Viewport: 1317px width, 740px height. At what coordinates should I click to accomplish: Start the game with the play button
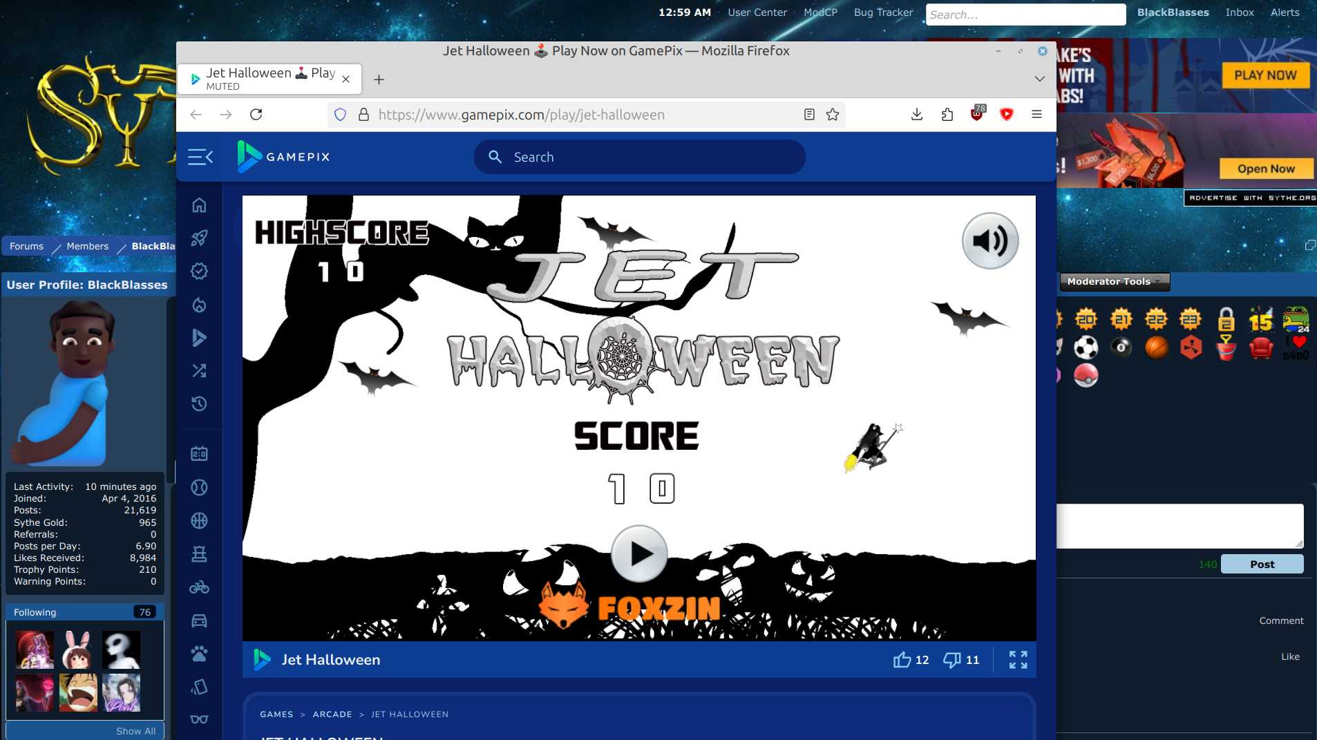tap(639, 553)
